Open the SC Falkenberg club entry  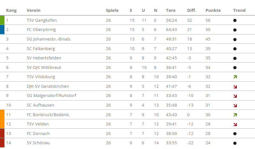[41, 48]
